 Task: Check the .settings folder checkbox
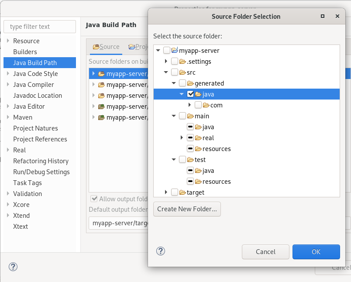[x=175, y=61]
